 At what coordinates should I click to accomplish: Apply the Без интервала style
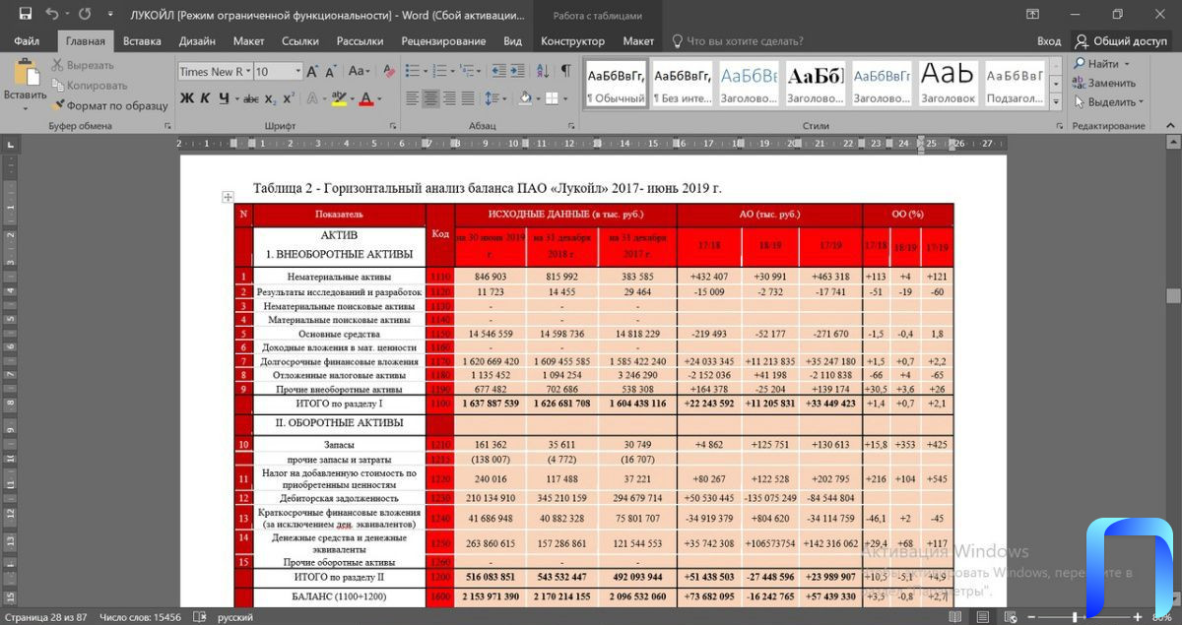pos(682,84)
